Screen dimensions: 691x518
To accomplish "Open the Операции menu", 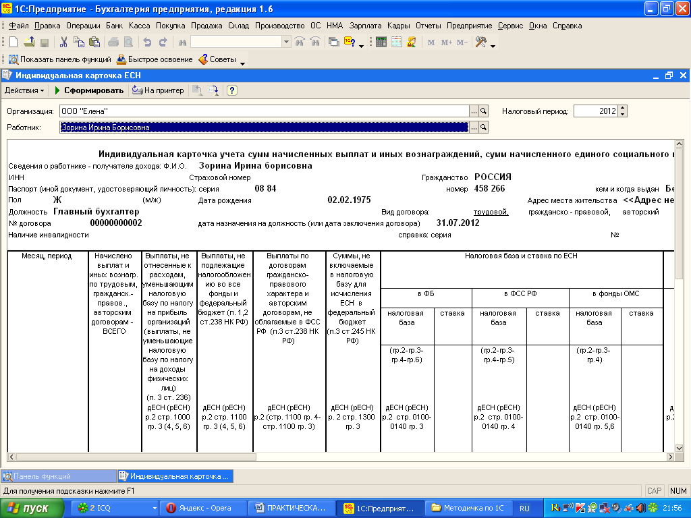I will tap(83, 26).
